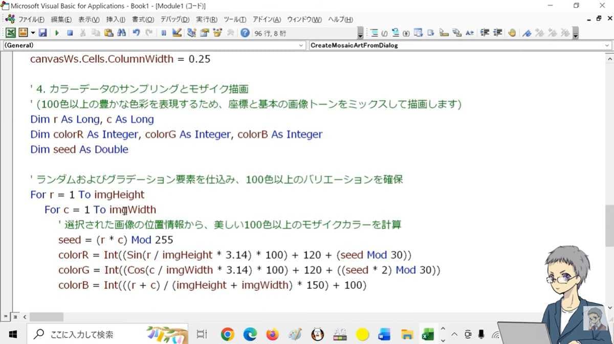Click on 'canvasWs.Cells.ColumnWidth = 0.25' line

120,59
